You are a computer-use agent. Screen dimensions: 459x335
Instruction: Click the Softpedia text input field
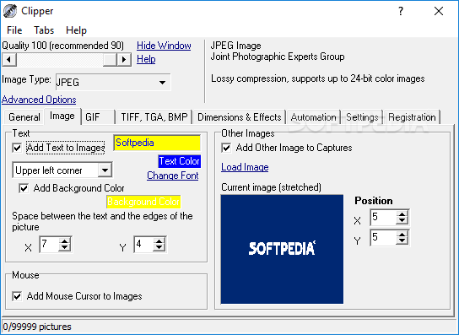point(157,143)
